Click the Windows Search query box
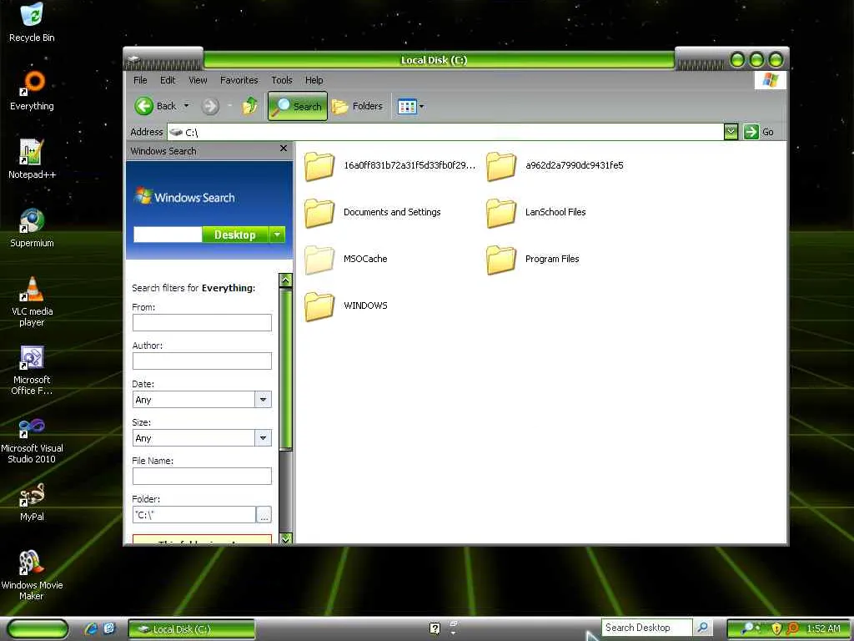Screen dimensions: 854x641 [168, 235]
